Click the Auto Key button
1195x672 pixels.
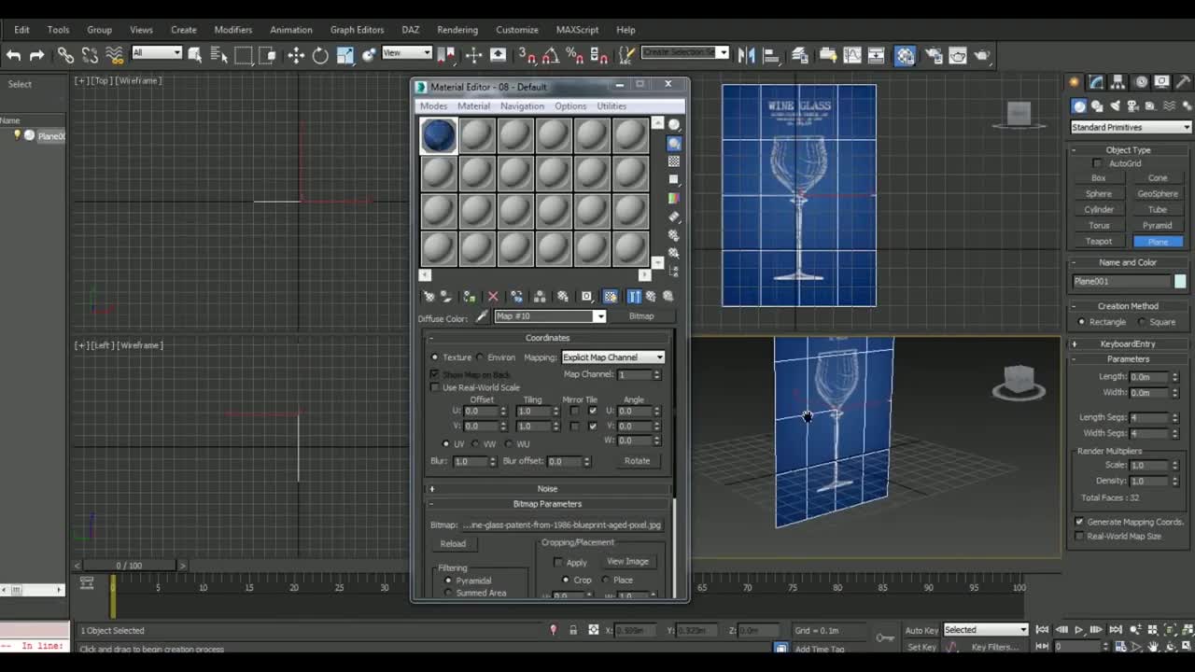coord(921,630)
